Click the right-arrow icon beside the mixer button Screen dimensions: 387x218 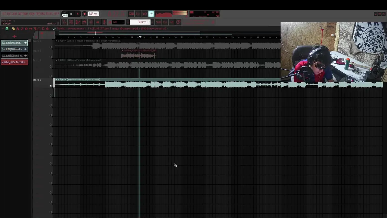[x=98, y=22]
